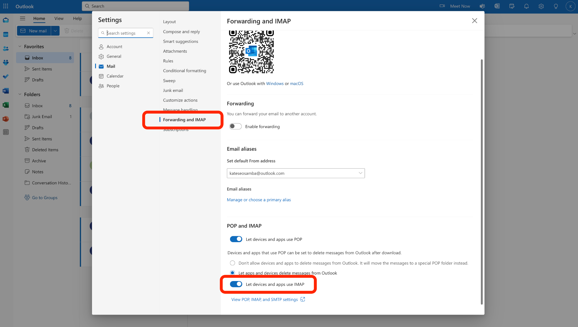Open Calendar app in left rail
Screen dimensions: 578x327
pos(6,34)
